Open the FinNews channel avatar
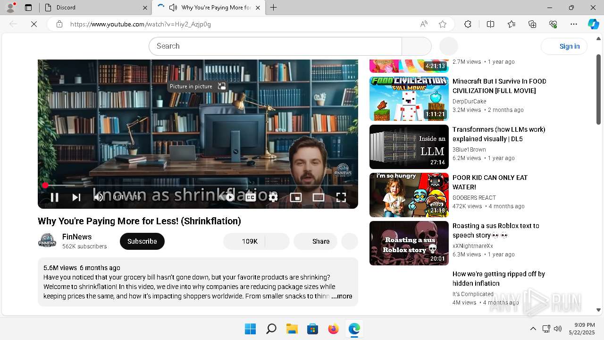 tap(47, 241)
